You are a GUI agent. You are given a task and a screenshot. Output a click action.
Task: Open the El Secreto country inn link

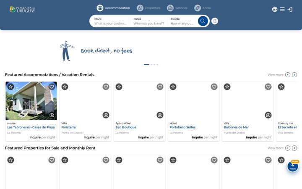coord(287,127)
